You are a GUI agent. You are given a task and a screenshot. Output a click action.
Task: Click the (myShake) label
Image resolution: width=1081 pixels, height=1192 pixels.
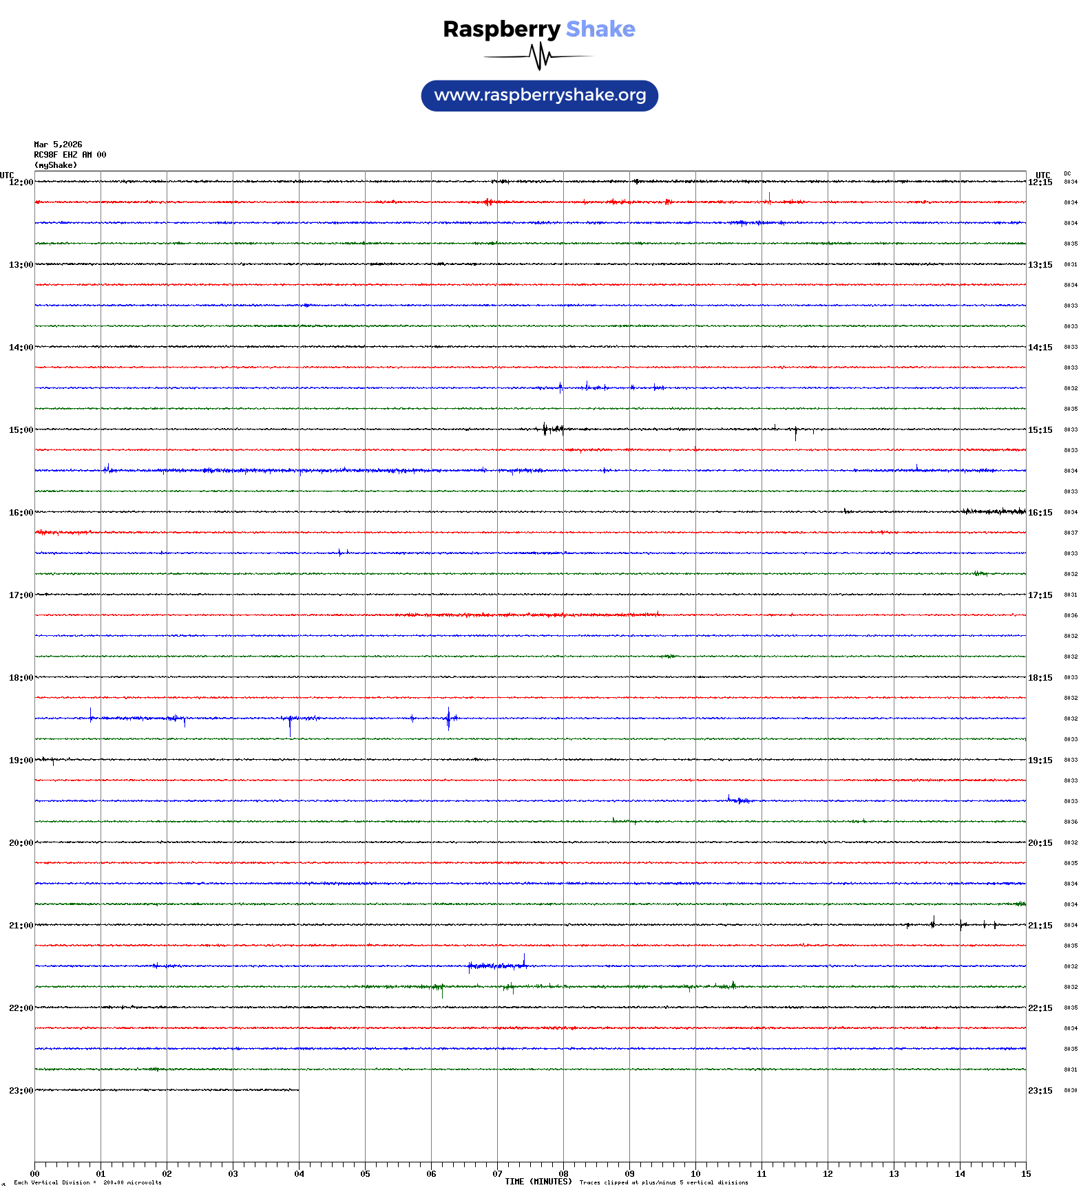pyautogui.click(x=55, y=165)
